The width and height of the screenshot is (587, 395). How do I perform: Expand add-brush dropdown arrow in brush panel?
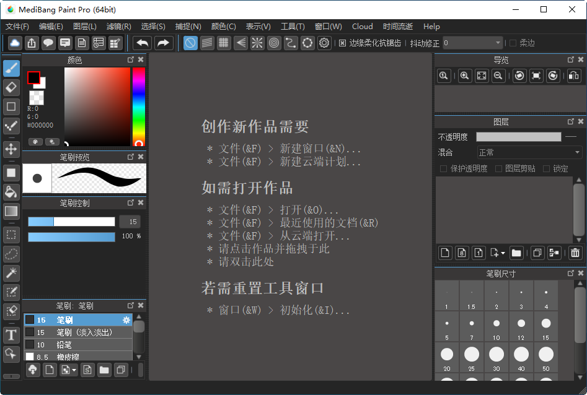click(x=74, y=370)
